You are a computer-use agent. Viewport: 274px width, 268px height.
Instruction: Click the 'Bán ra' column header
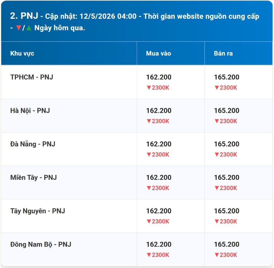(x=223, y=53)
